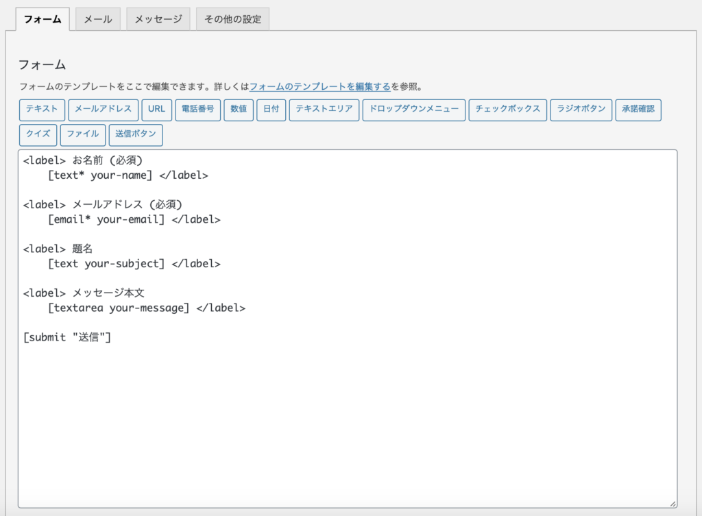702x516 pixels.
Task: Switch to the メール tab
Action: (97, 19)
